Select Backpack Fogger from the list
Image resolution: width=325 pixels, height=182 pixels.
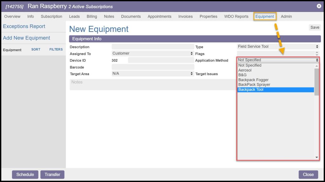253,80
